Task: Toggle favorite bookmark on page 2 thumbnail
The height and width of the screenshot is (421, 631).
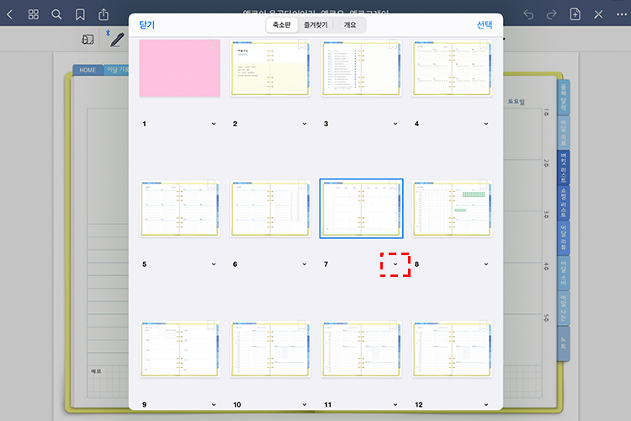Action: point(301,45)
